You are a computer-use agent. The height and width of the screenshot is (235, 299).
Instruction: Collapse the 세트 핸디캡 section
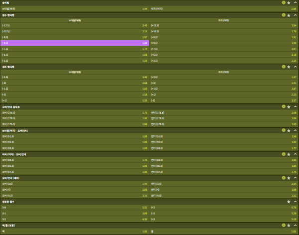coord(295,66)
